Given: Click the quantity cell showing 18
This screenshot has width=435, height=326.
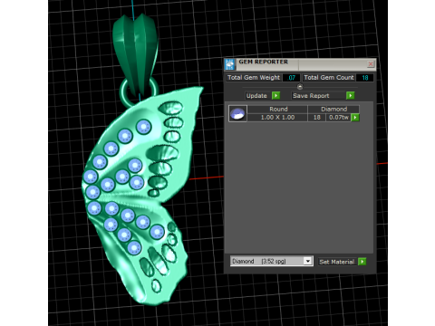Looking at the screenshot, I should pos(316,118).
